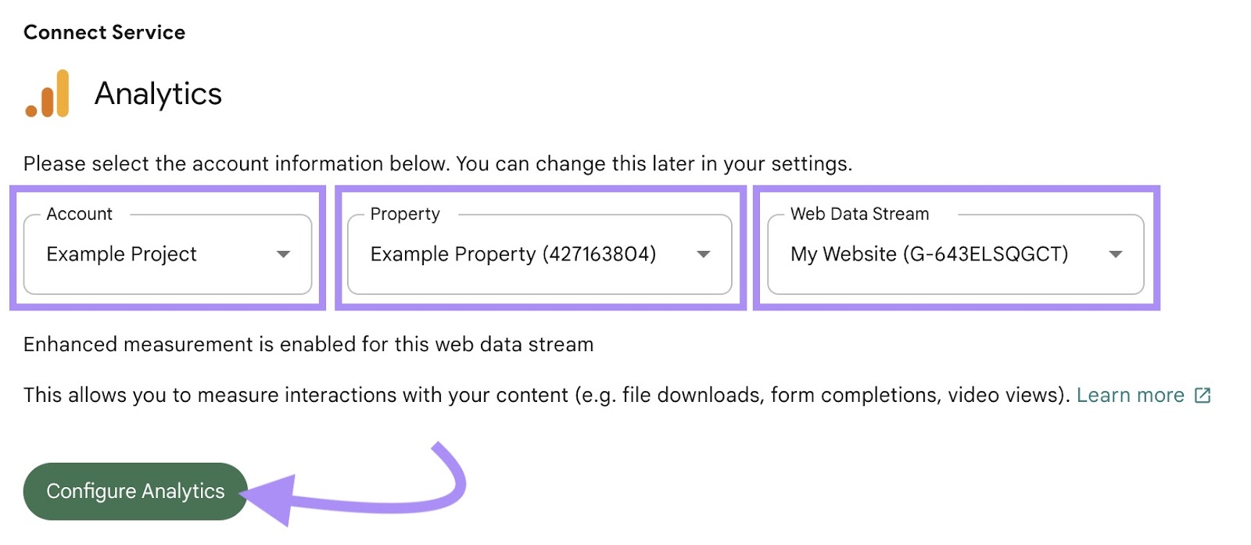1251x545 pixels.
Task: Open the Learn more link
Action: click(x=1131, y=395)
